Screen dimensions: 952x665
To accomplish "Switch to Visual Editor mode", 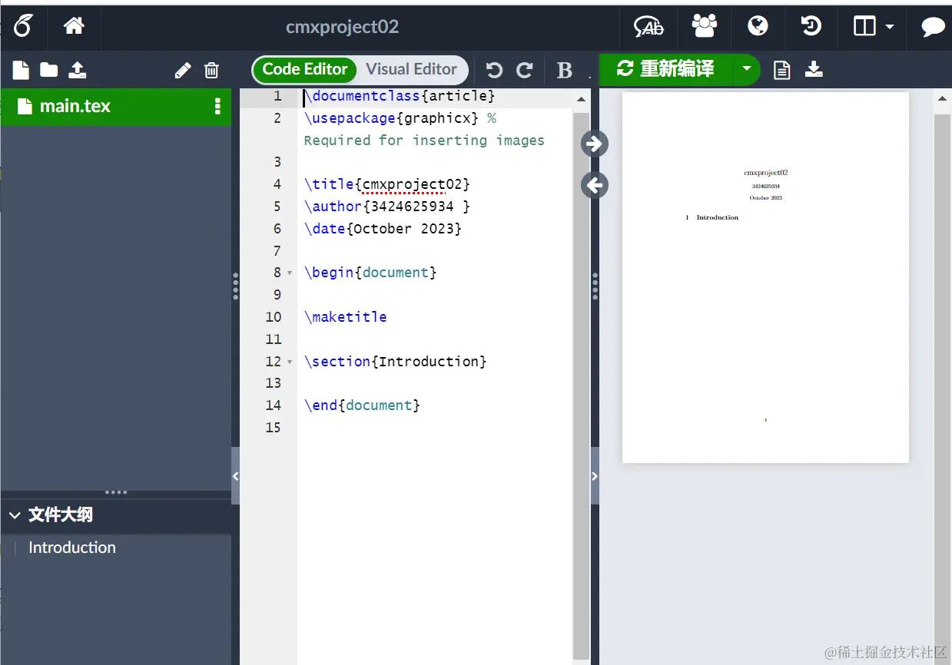I will [x=411, y=69].
